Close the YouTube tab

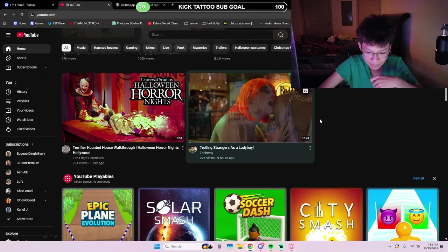point(108,5)
